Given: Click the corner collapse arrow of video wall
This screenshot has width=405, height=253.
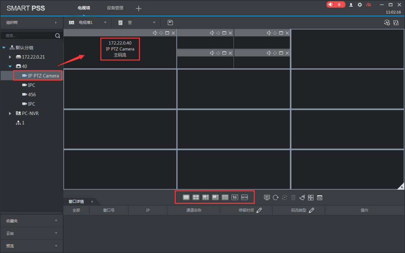Looking at the screenshot, I should point(401,187).
